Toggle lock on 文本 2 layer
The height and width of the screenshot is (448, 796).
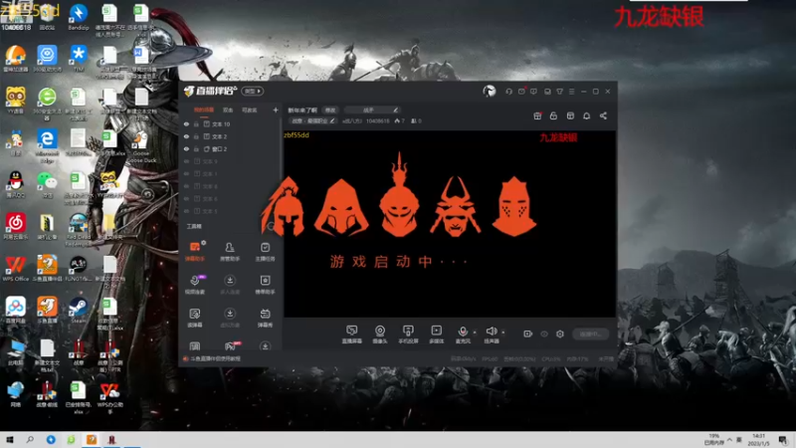point(196,136)
